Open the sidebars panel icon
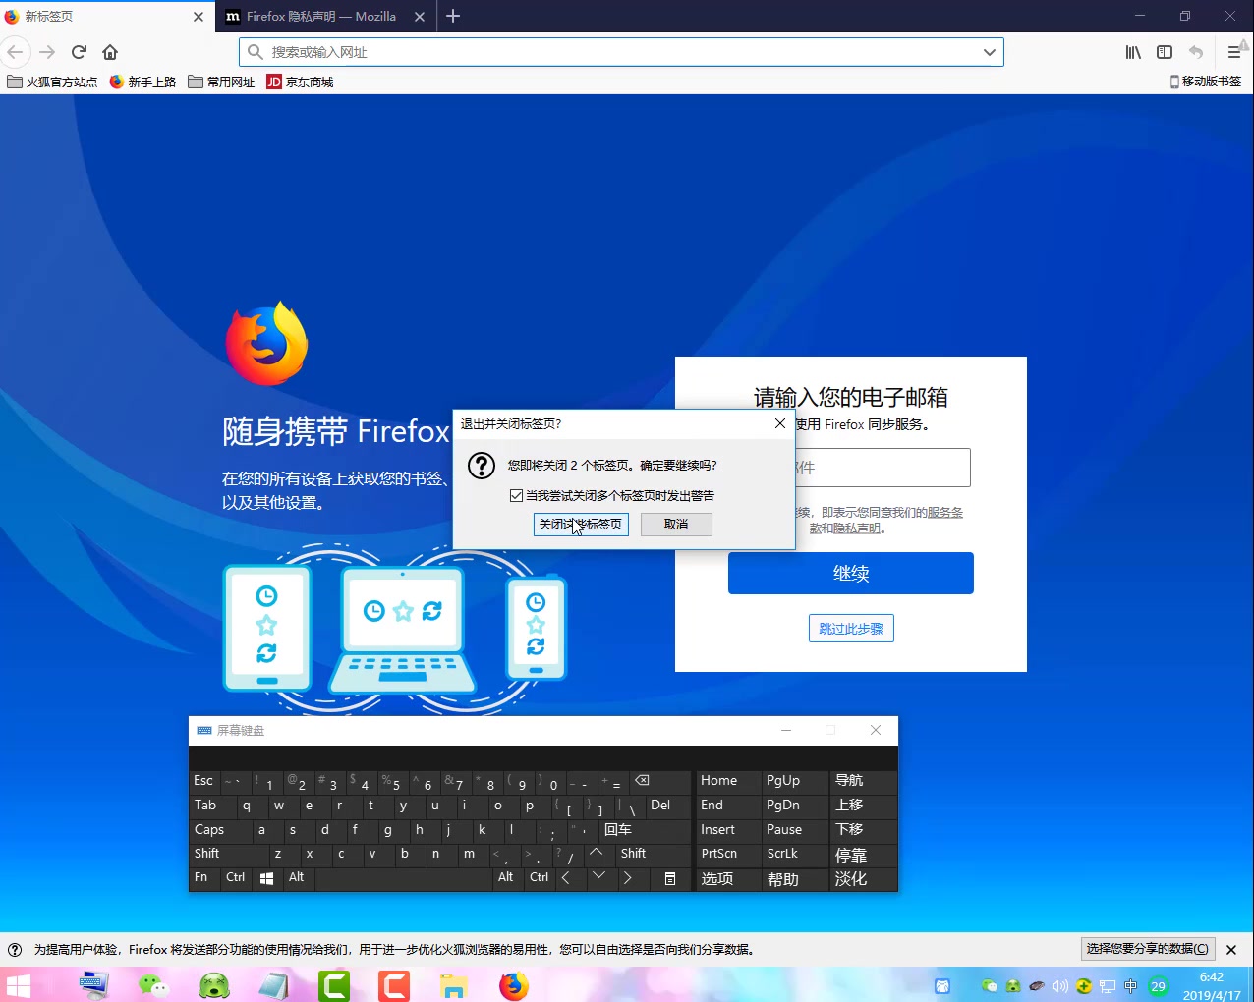Screen dimensions: 1254x1002 [1165, 52]
